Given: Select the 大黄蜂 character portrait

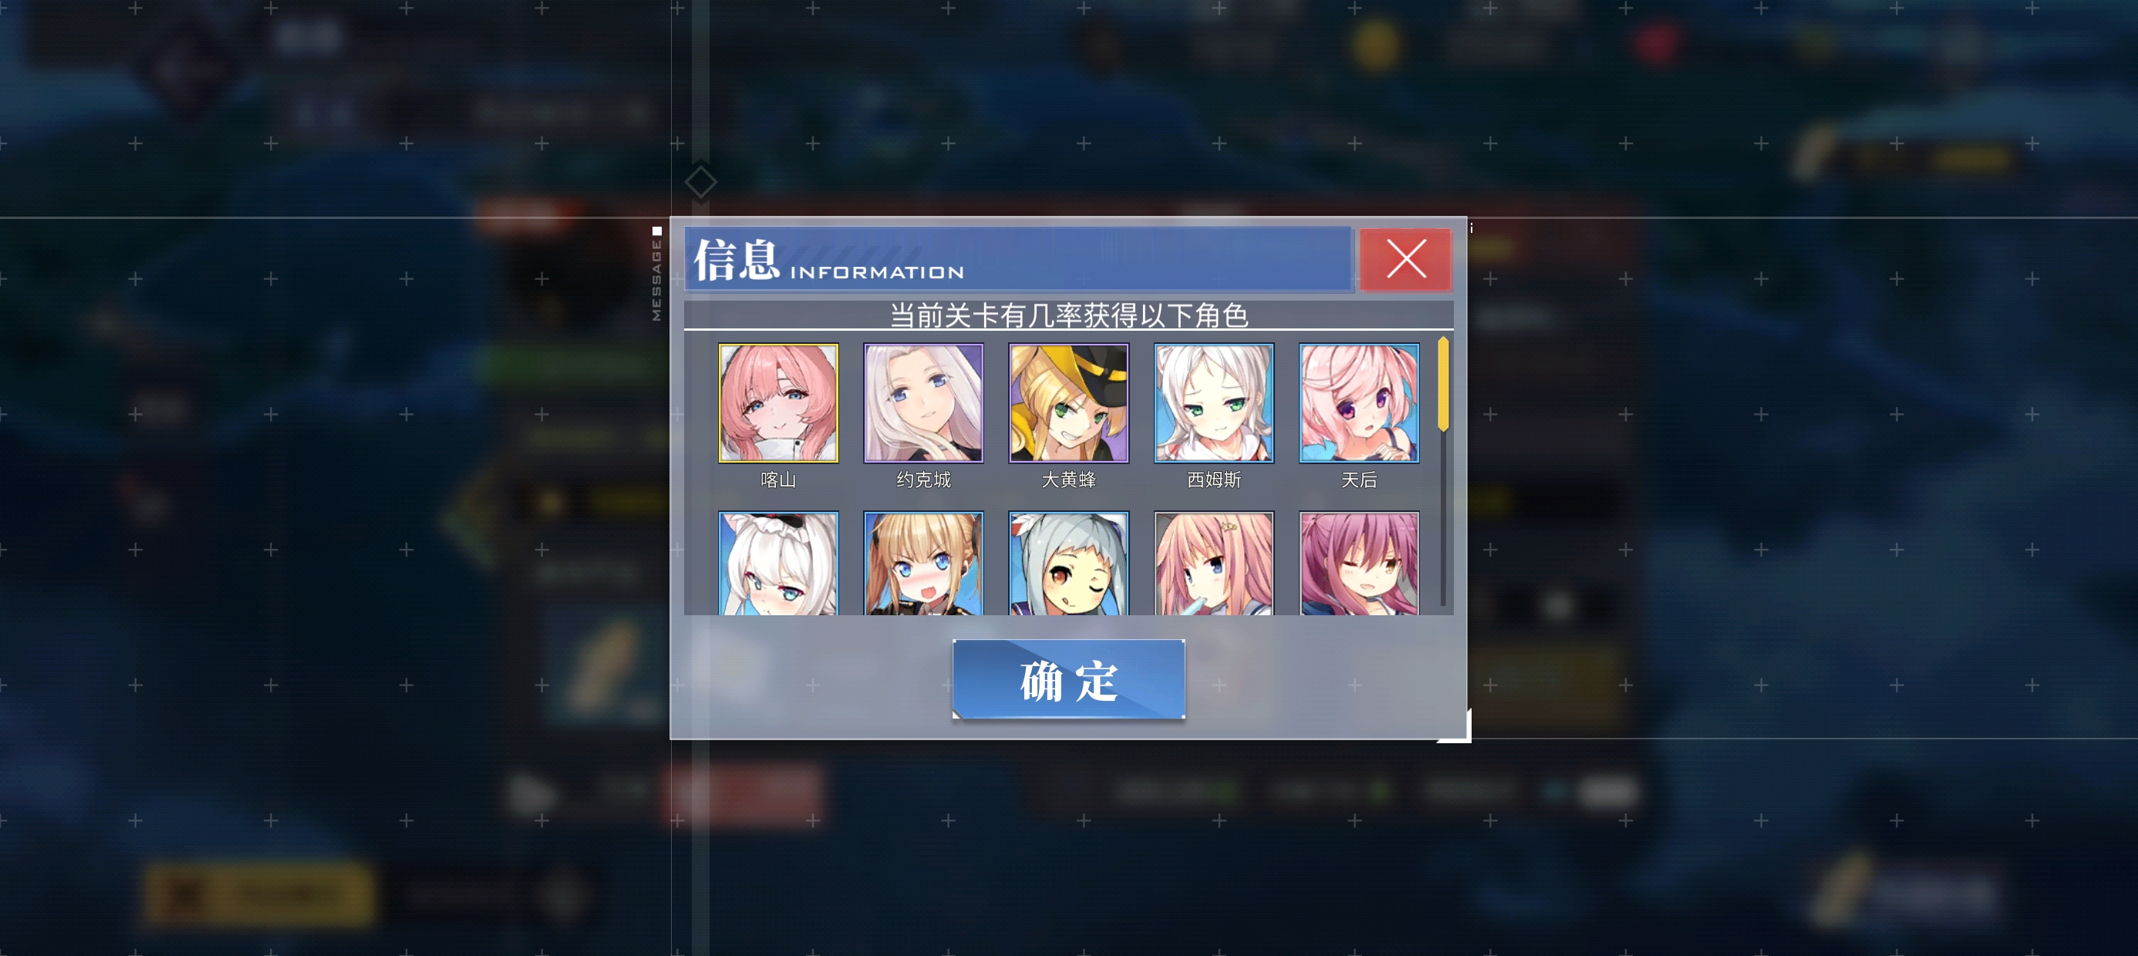Looking at the screenshot, I should click(1068, 402).
